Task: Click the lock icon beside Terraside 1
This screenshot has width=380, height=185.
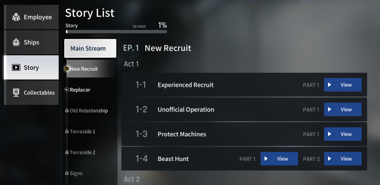Action: [x=67, y=132]
